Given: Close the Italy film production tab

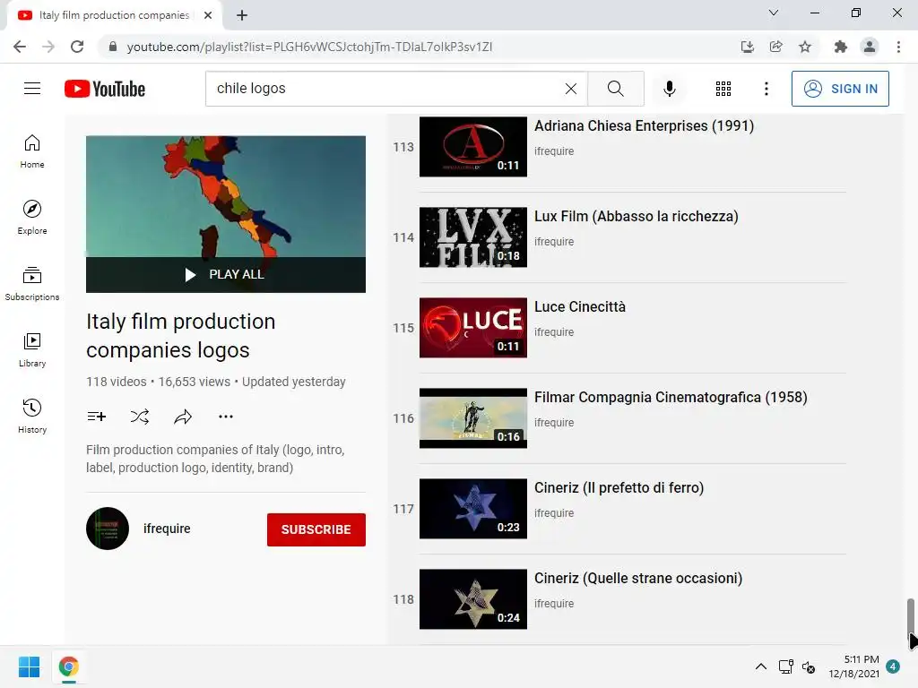Looking at the screenshot, I should 208,15.
